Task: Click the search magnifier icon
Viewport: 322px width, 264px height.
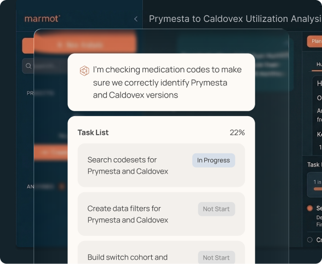Action: (x=28, y=66)
